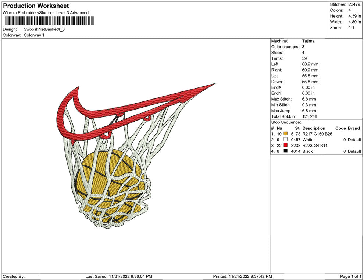Click the stitches count '23479'
This screenshot has width=364, height=280.
pyautogui.click(x=354, y=4)
